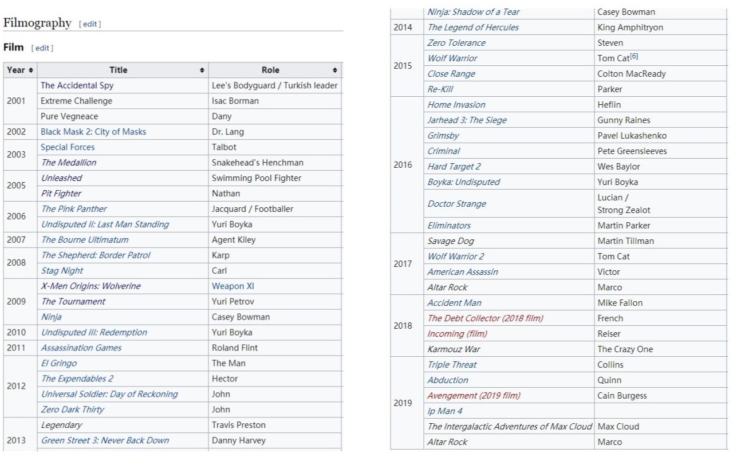Open The Legend of Hercules link
Image resolution: width=733 pixels, height=457 pixels.
(x=473, y=27)
